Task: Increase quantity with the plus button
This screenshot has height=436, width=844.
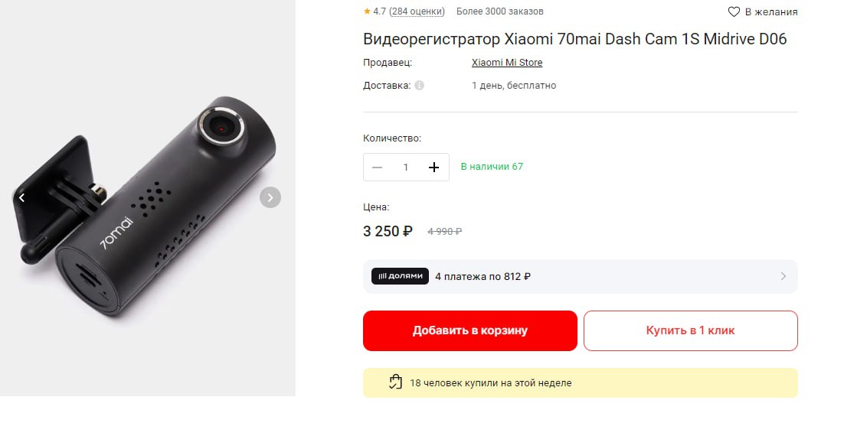Action: 434,167
